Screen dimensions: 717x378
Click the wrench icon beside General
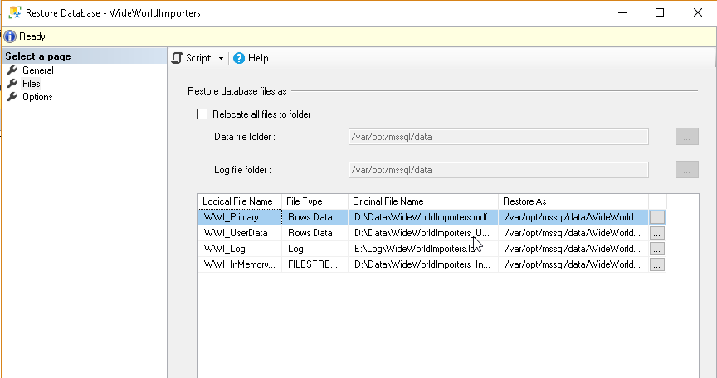click(12, 70)
